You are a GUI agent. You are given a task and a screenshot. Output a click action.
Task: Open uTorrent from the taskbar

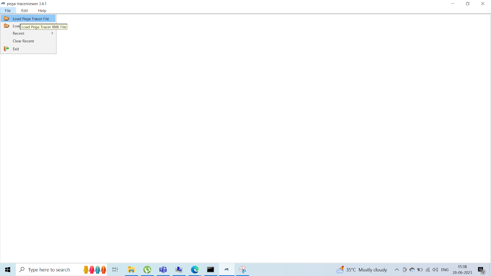(147, 270)
